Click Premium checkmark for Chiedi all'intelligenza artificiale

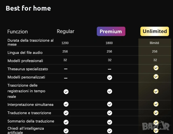[x=109, y=130]
